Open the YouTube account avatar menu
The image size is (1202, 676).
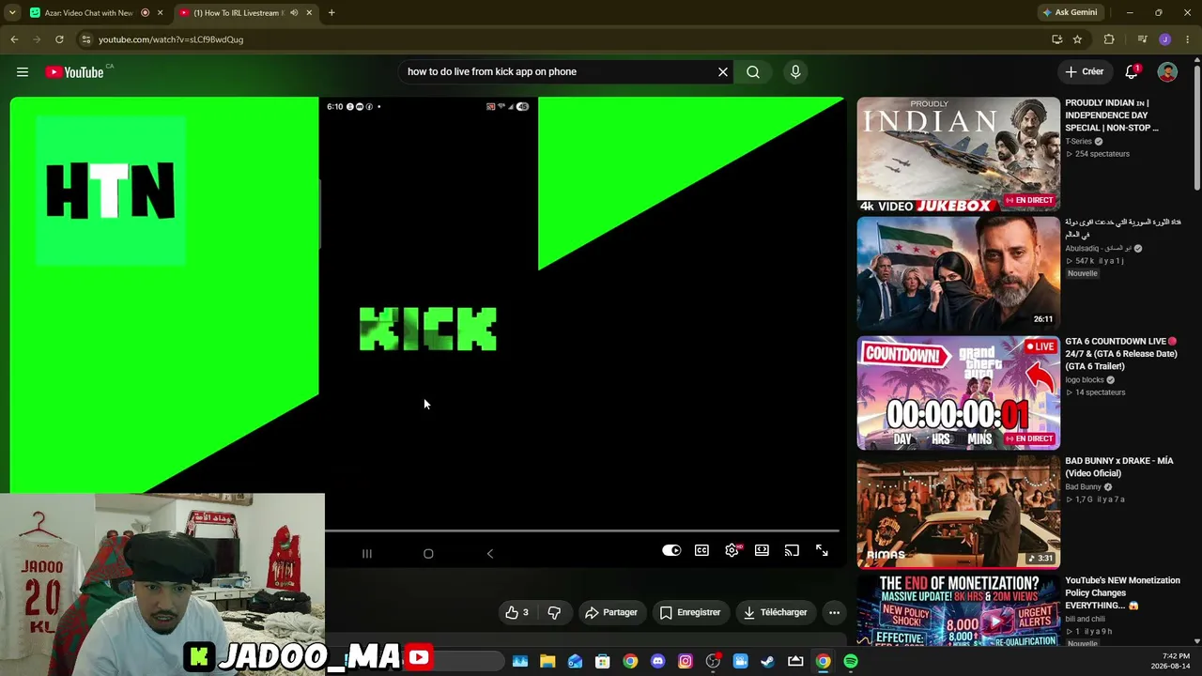pyautogui.click(x=1167, y=72)
